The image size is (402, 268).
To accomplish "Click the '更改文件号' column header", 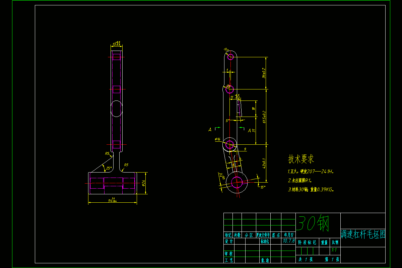I will tap(263, 235).
